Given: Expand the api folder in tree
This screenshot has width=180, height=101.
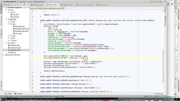Looking at the screenshot, I should pyautogui.click(x=9, y=22).
